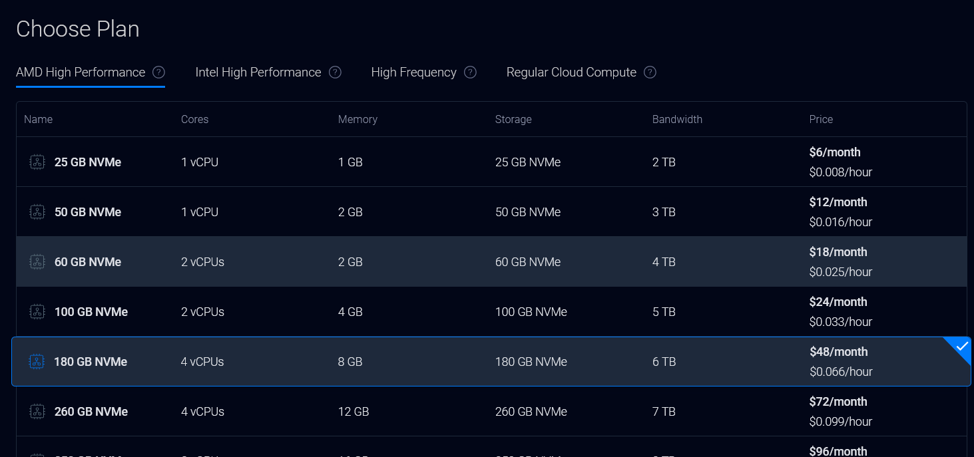Open the Regular Cloud Compute tab
Image resolution: width=974 pixels, height=457 pixels.
pyautogui.click(x=571, y=73)
